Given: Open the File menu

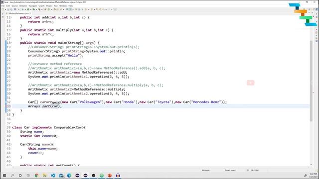Looking at the screenshot, I should click(x=3, y=6).
